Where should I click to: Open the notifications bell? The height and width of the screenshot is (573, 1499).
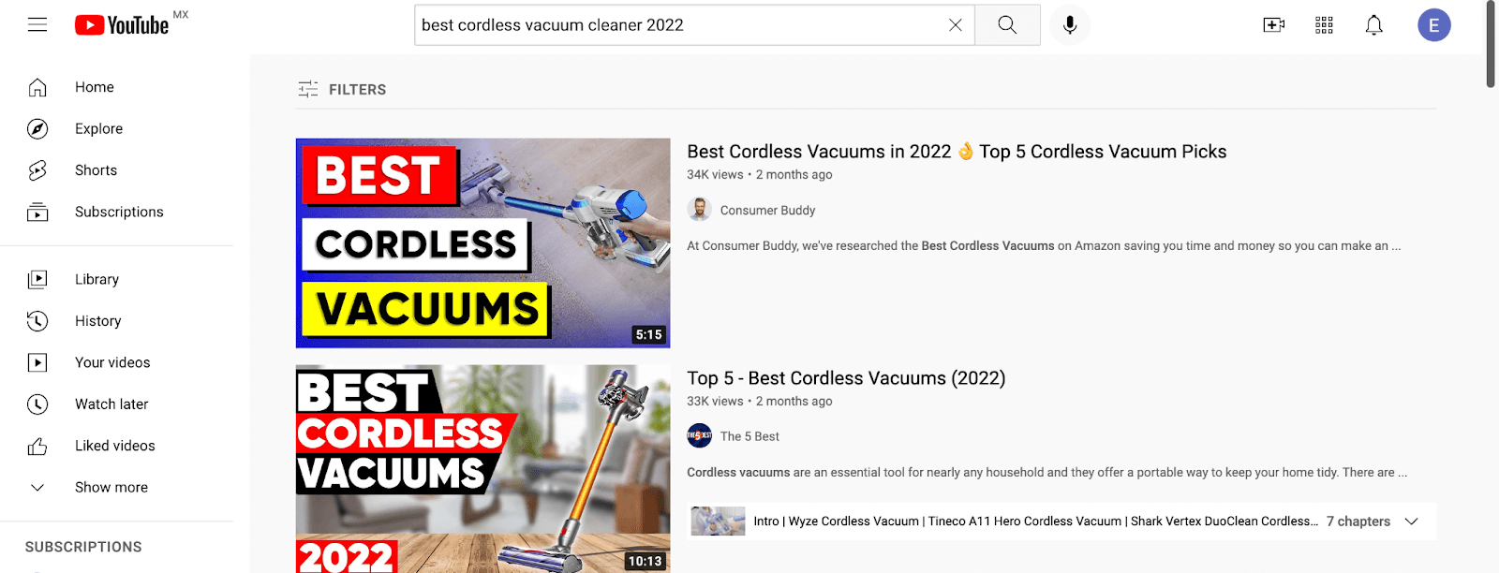click(1373, 25)
